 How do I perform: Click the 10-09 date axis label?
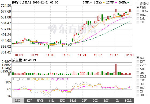coord(19,55)
